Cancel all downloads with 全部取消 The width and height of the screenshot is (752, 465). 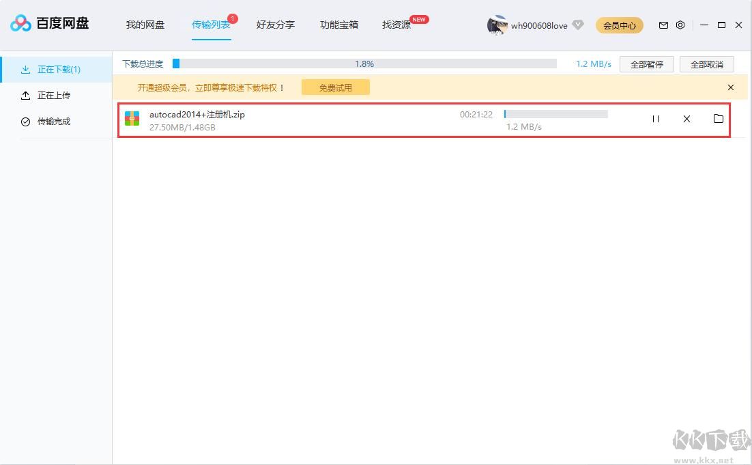point(706,64)
